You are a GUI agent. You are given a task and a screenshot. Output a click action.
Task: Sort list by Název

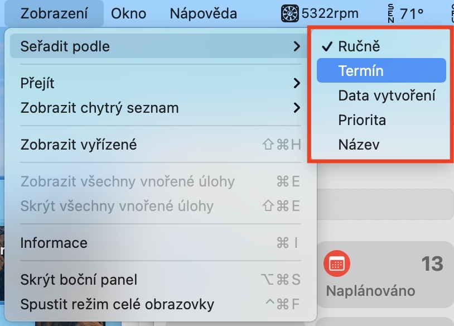359,145
